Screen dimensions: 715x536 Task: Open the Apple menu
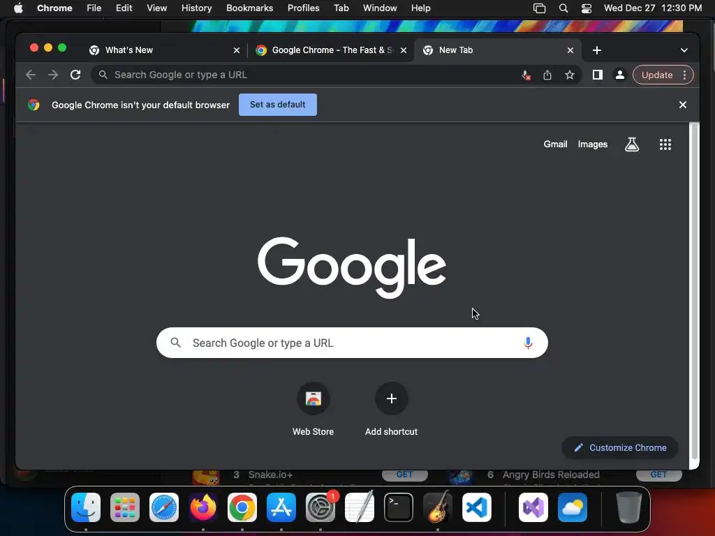(18, 8)
